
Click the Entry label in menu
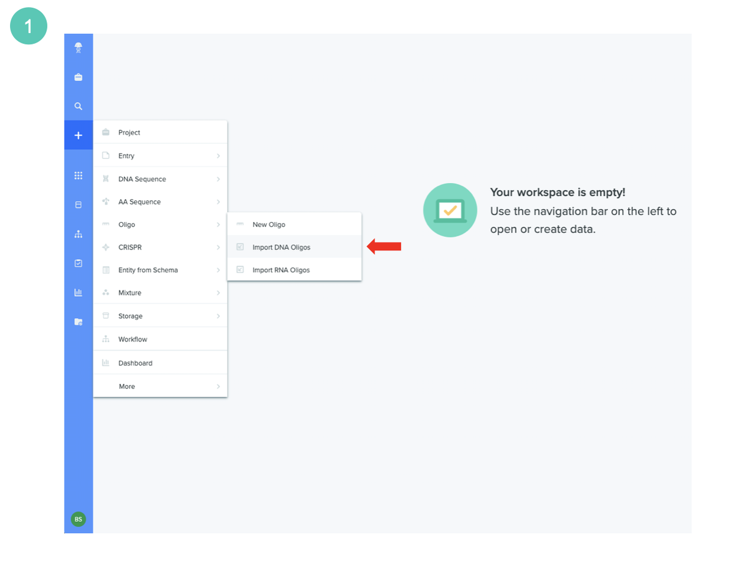click(126, 156)
